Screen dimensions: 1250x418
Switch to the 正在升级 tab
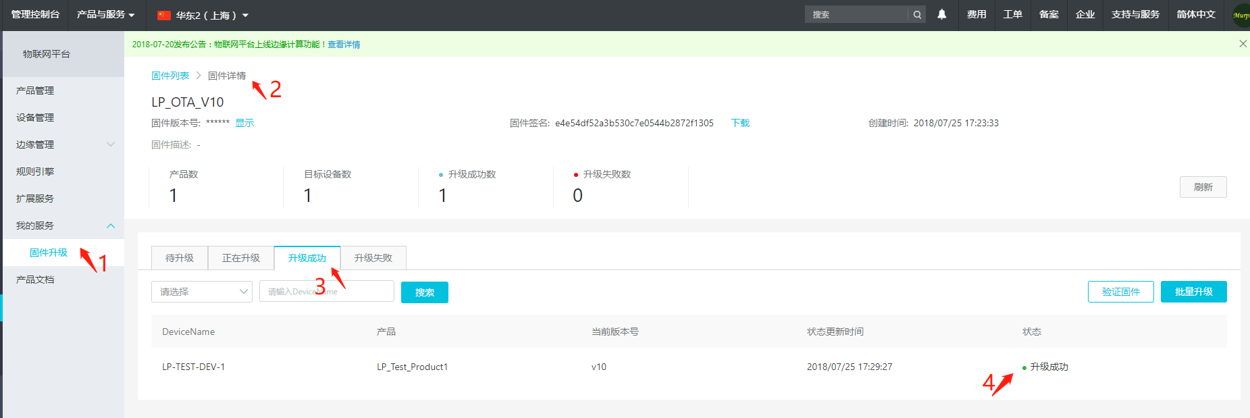click(241, 258)
